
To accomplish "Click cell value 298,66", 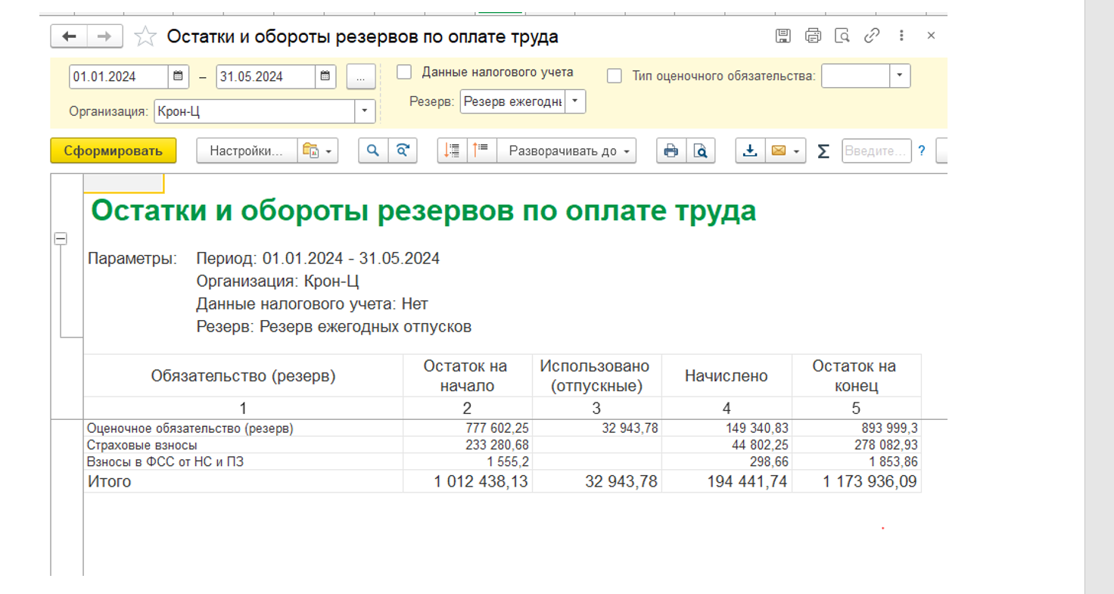I will point(770,462).
